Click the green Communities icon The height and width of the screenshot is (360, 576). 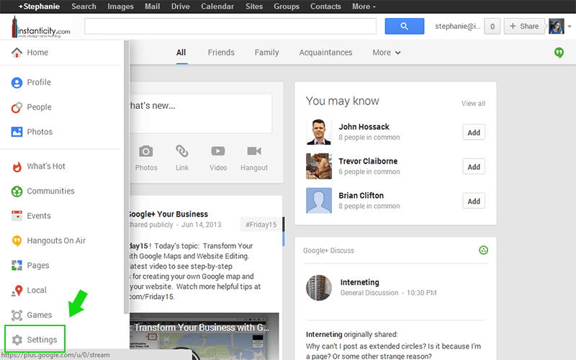click(17, 192)
